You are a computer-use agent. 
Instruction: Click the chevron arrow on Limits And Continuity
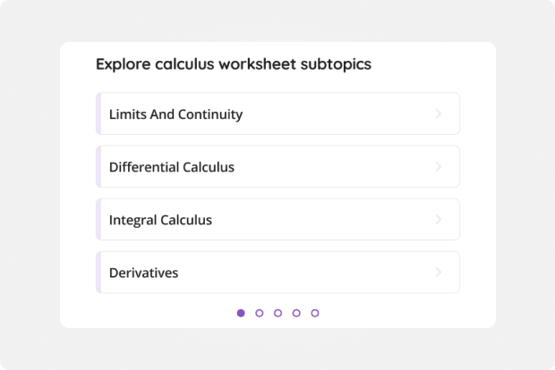tap(438, 114)
